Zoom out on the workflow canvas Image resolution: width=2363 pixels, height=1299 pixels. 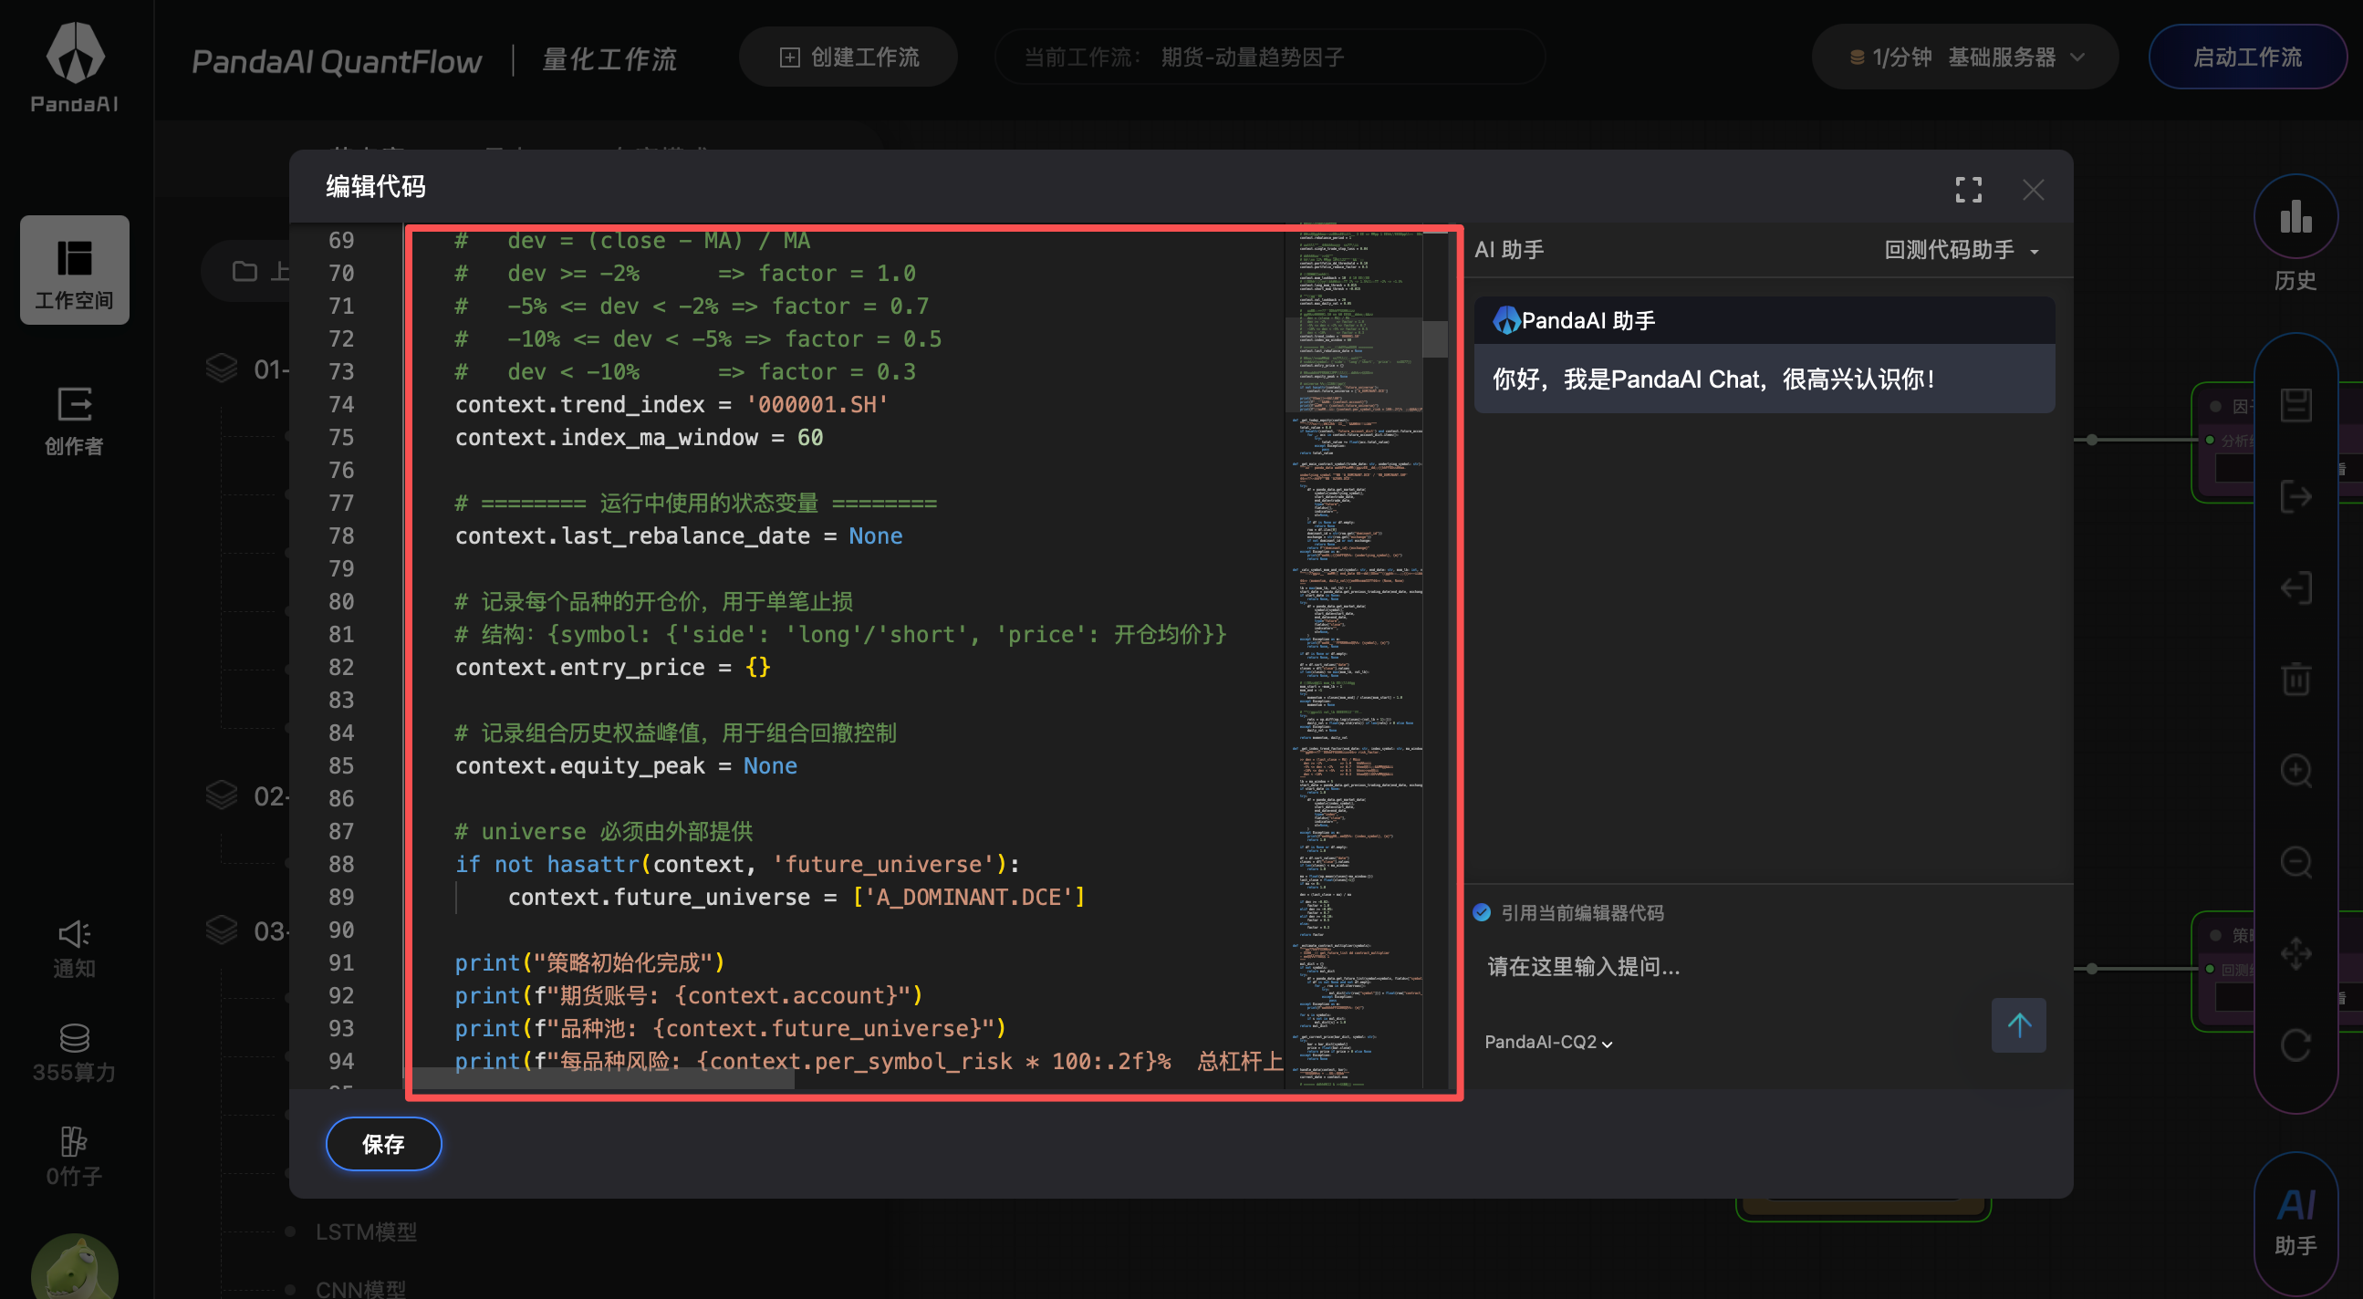coord(2296,861)
